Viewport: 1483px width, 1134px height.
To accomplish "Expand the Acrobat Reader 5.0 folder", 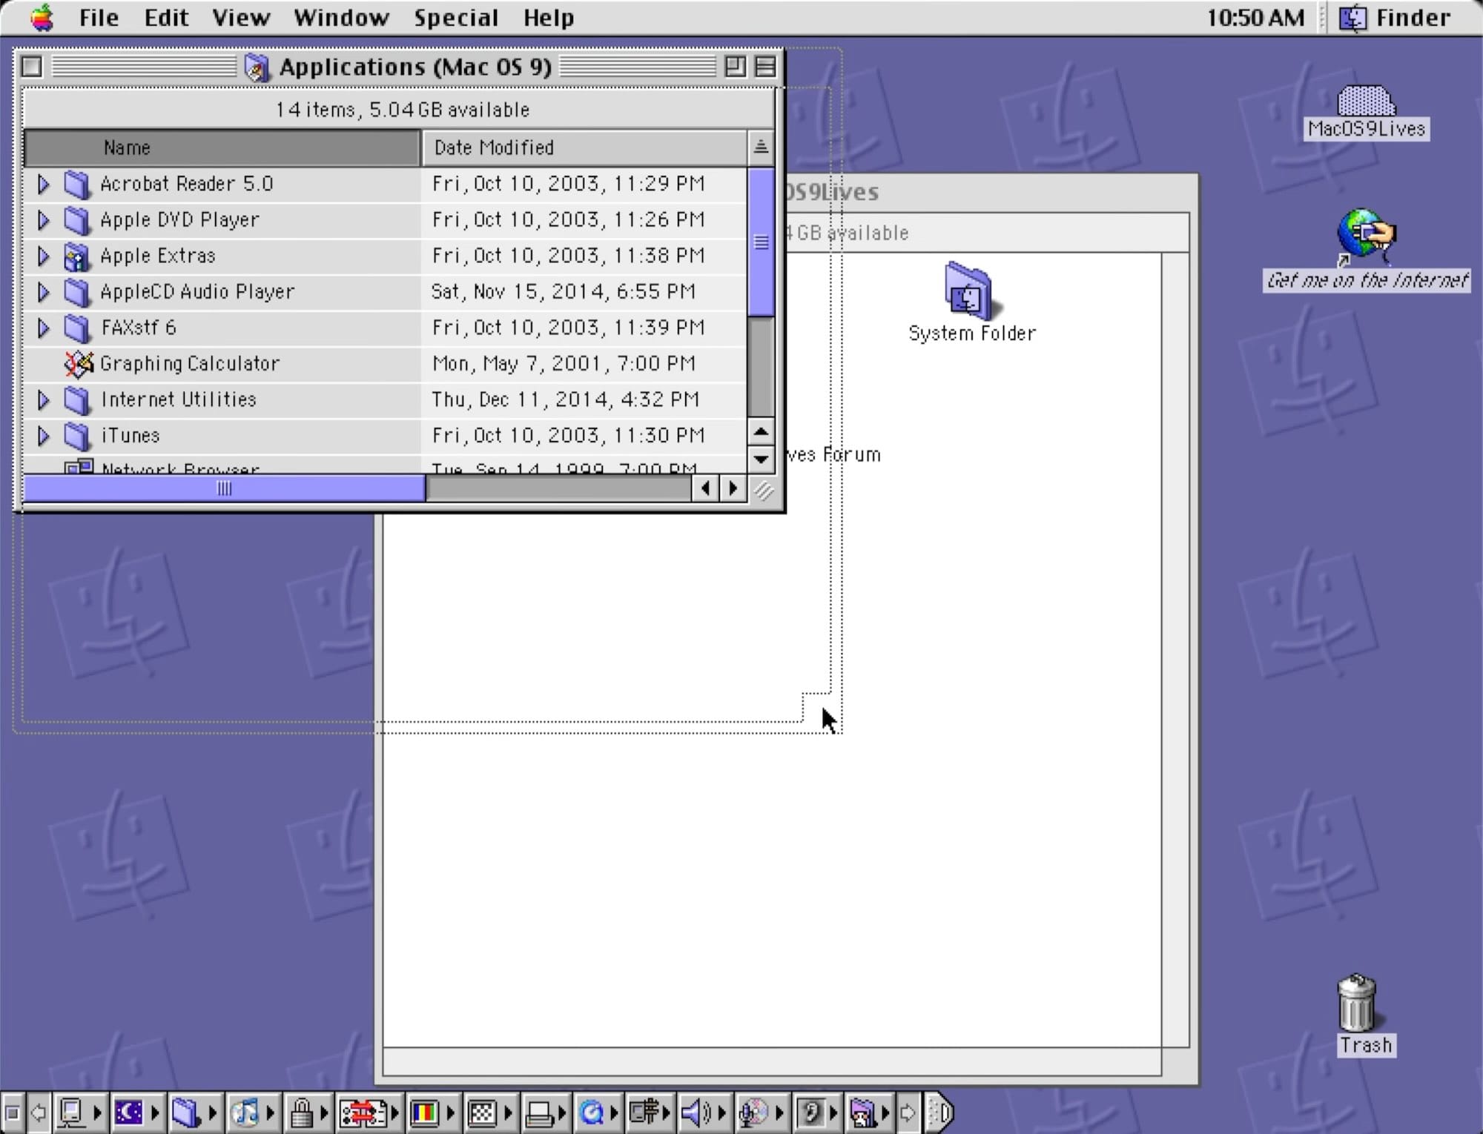I will coord(43,184).
